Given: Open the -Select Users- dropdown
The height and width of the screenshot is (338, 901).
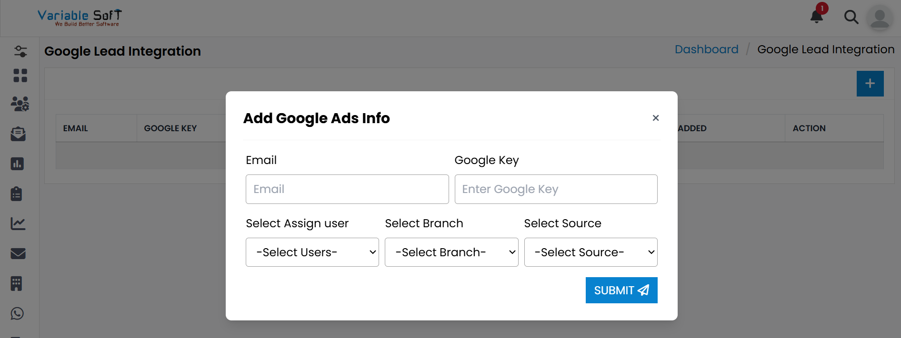Looking at the screenshot, I should click(x=312, y=252).
